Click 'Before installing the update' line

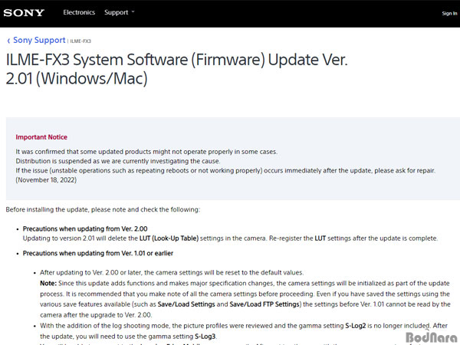point(103,209)
